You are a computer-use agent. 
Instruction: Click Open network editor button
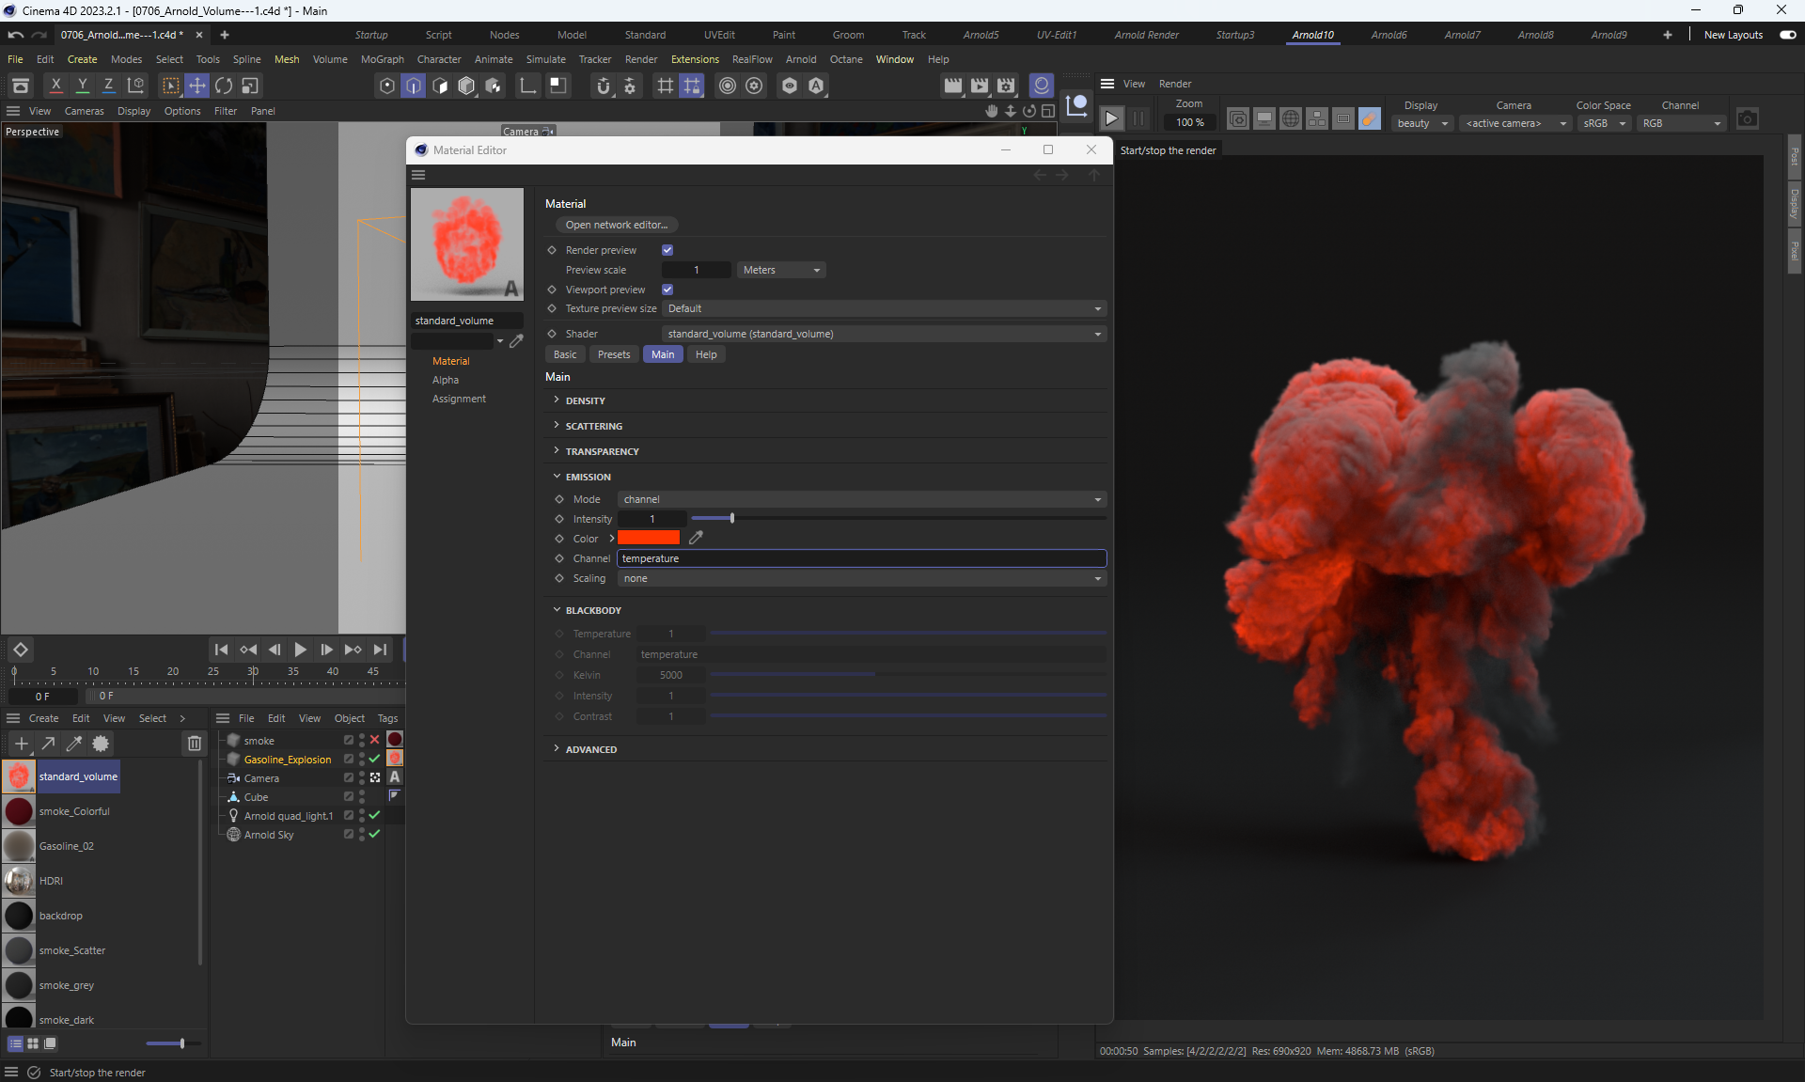pos(616,225)
